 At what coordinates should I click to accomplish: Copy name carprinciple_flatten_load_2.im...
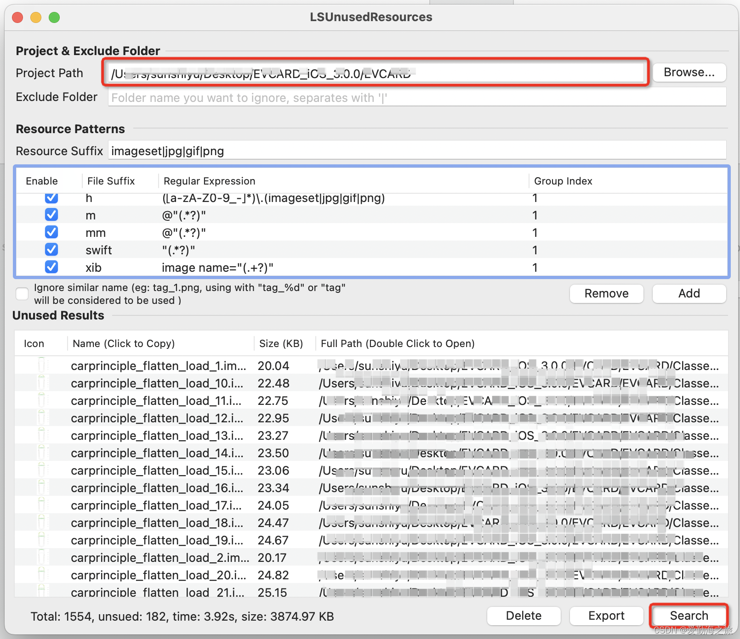click(x=160, y=558)
